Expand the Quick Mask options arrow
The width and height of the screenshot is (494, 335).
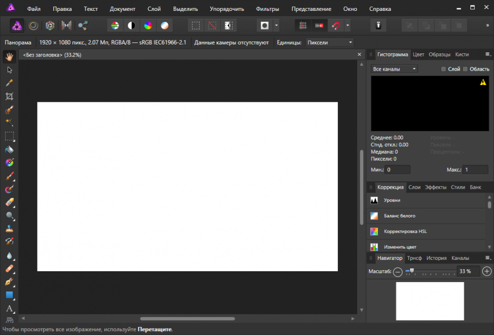click(x=276, y=26)
